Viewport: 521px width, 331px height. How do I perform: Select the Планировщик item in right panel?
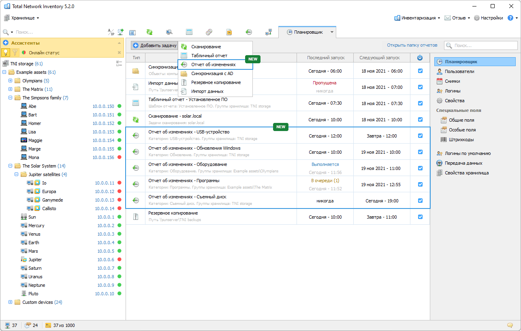coord(475,62)
